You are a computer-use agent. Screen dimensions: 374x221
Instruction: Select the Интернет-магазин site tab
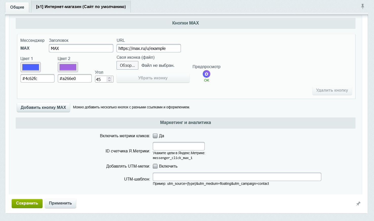tap(81, 7)
